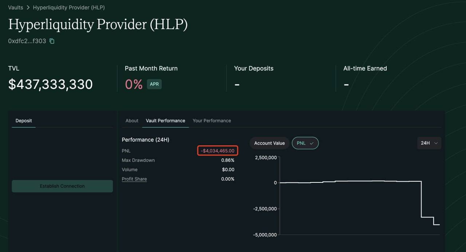
Task: Open the 24H time range dropdown
Action: pos(429,143)
